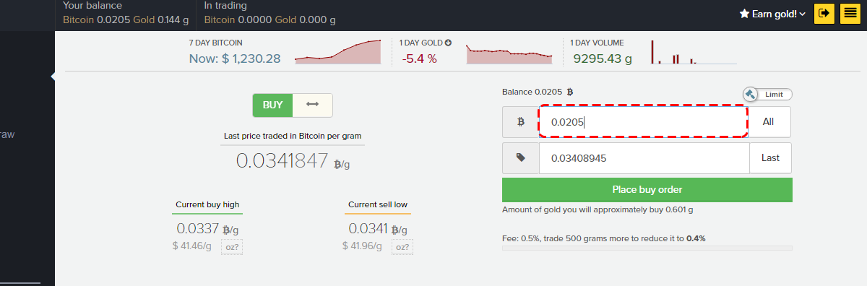
Task: Toggle oz unit under Current sell low
Action: [402, 246]
